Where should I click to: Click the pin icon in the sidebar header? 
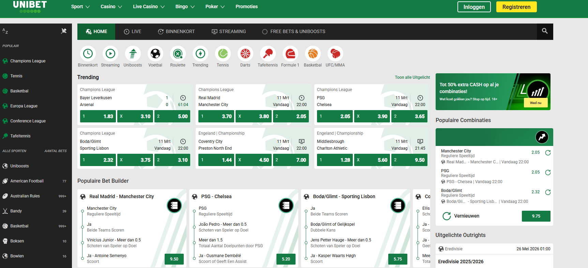pyautogui.click(x=64, y=31)
